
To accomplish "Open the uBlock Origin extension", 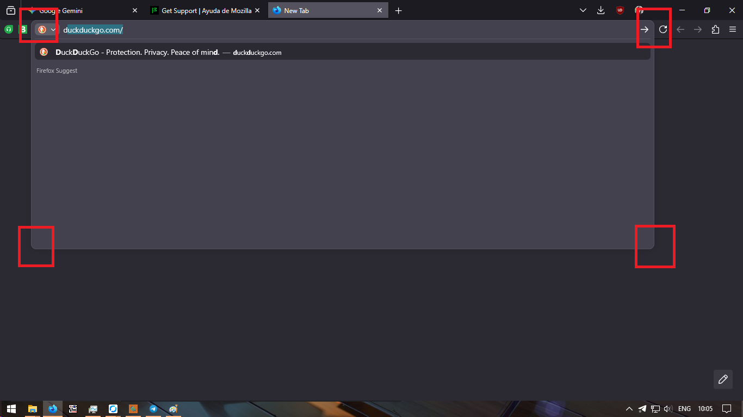I will click(x=620, y=10).
